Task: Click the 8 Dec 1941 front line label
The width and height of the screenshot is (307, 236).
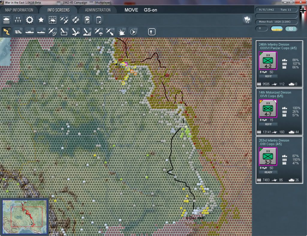Action: click(x=195, y=218)
